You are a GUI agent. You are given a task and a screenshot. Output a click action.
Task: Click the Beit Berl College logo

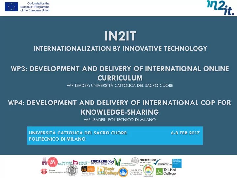pyautogui.click(x=88, y=171)
